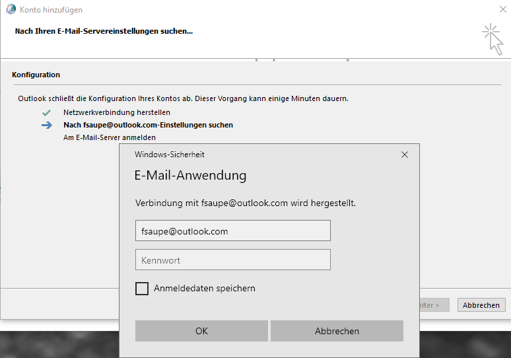Select 'Netzwerkverbindung herstellen' step text
This screenshot has width=511, height=358.
coord(117,112)
